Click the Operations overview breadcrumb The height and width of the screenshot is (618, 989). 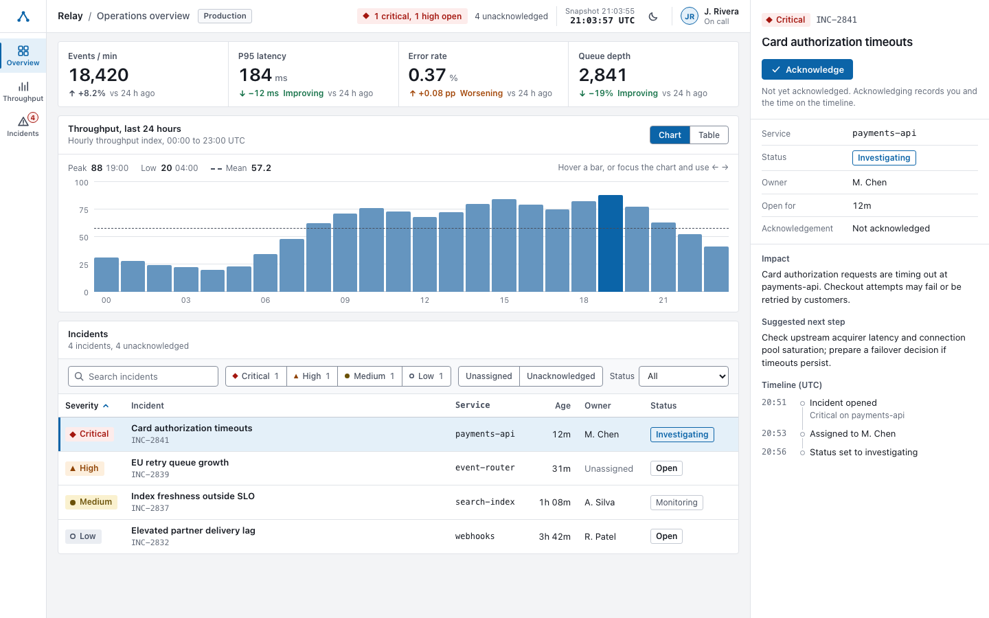[x=143, y=16]
